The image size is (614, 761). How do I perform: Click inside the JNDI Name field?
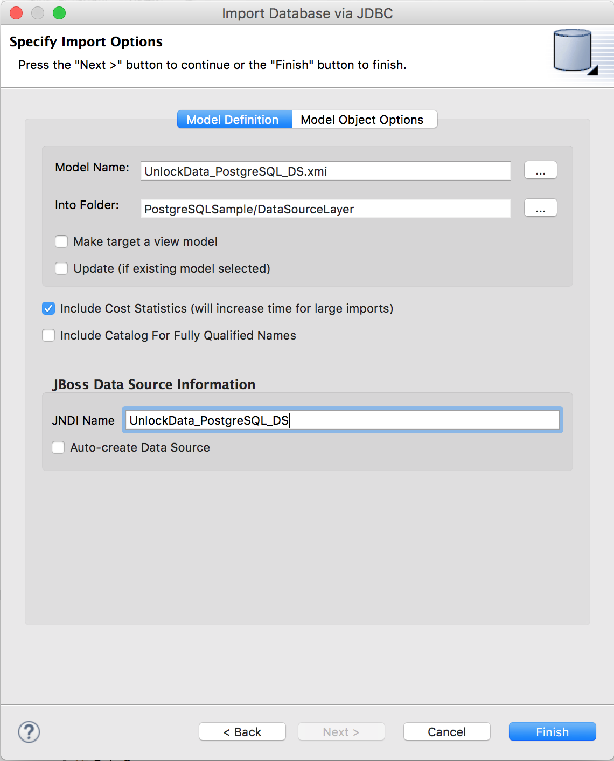[343, 420]
